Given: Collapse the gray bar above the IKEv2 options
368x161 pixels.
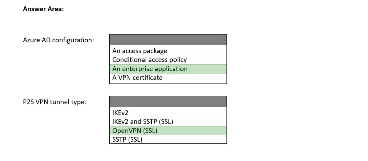Looking at the screenshot, I should click(168, 101).
